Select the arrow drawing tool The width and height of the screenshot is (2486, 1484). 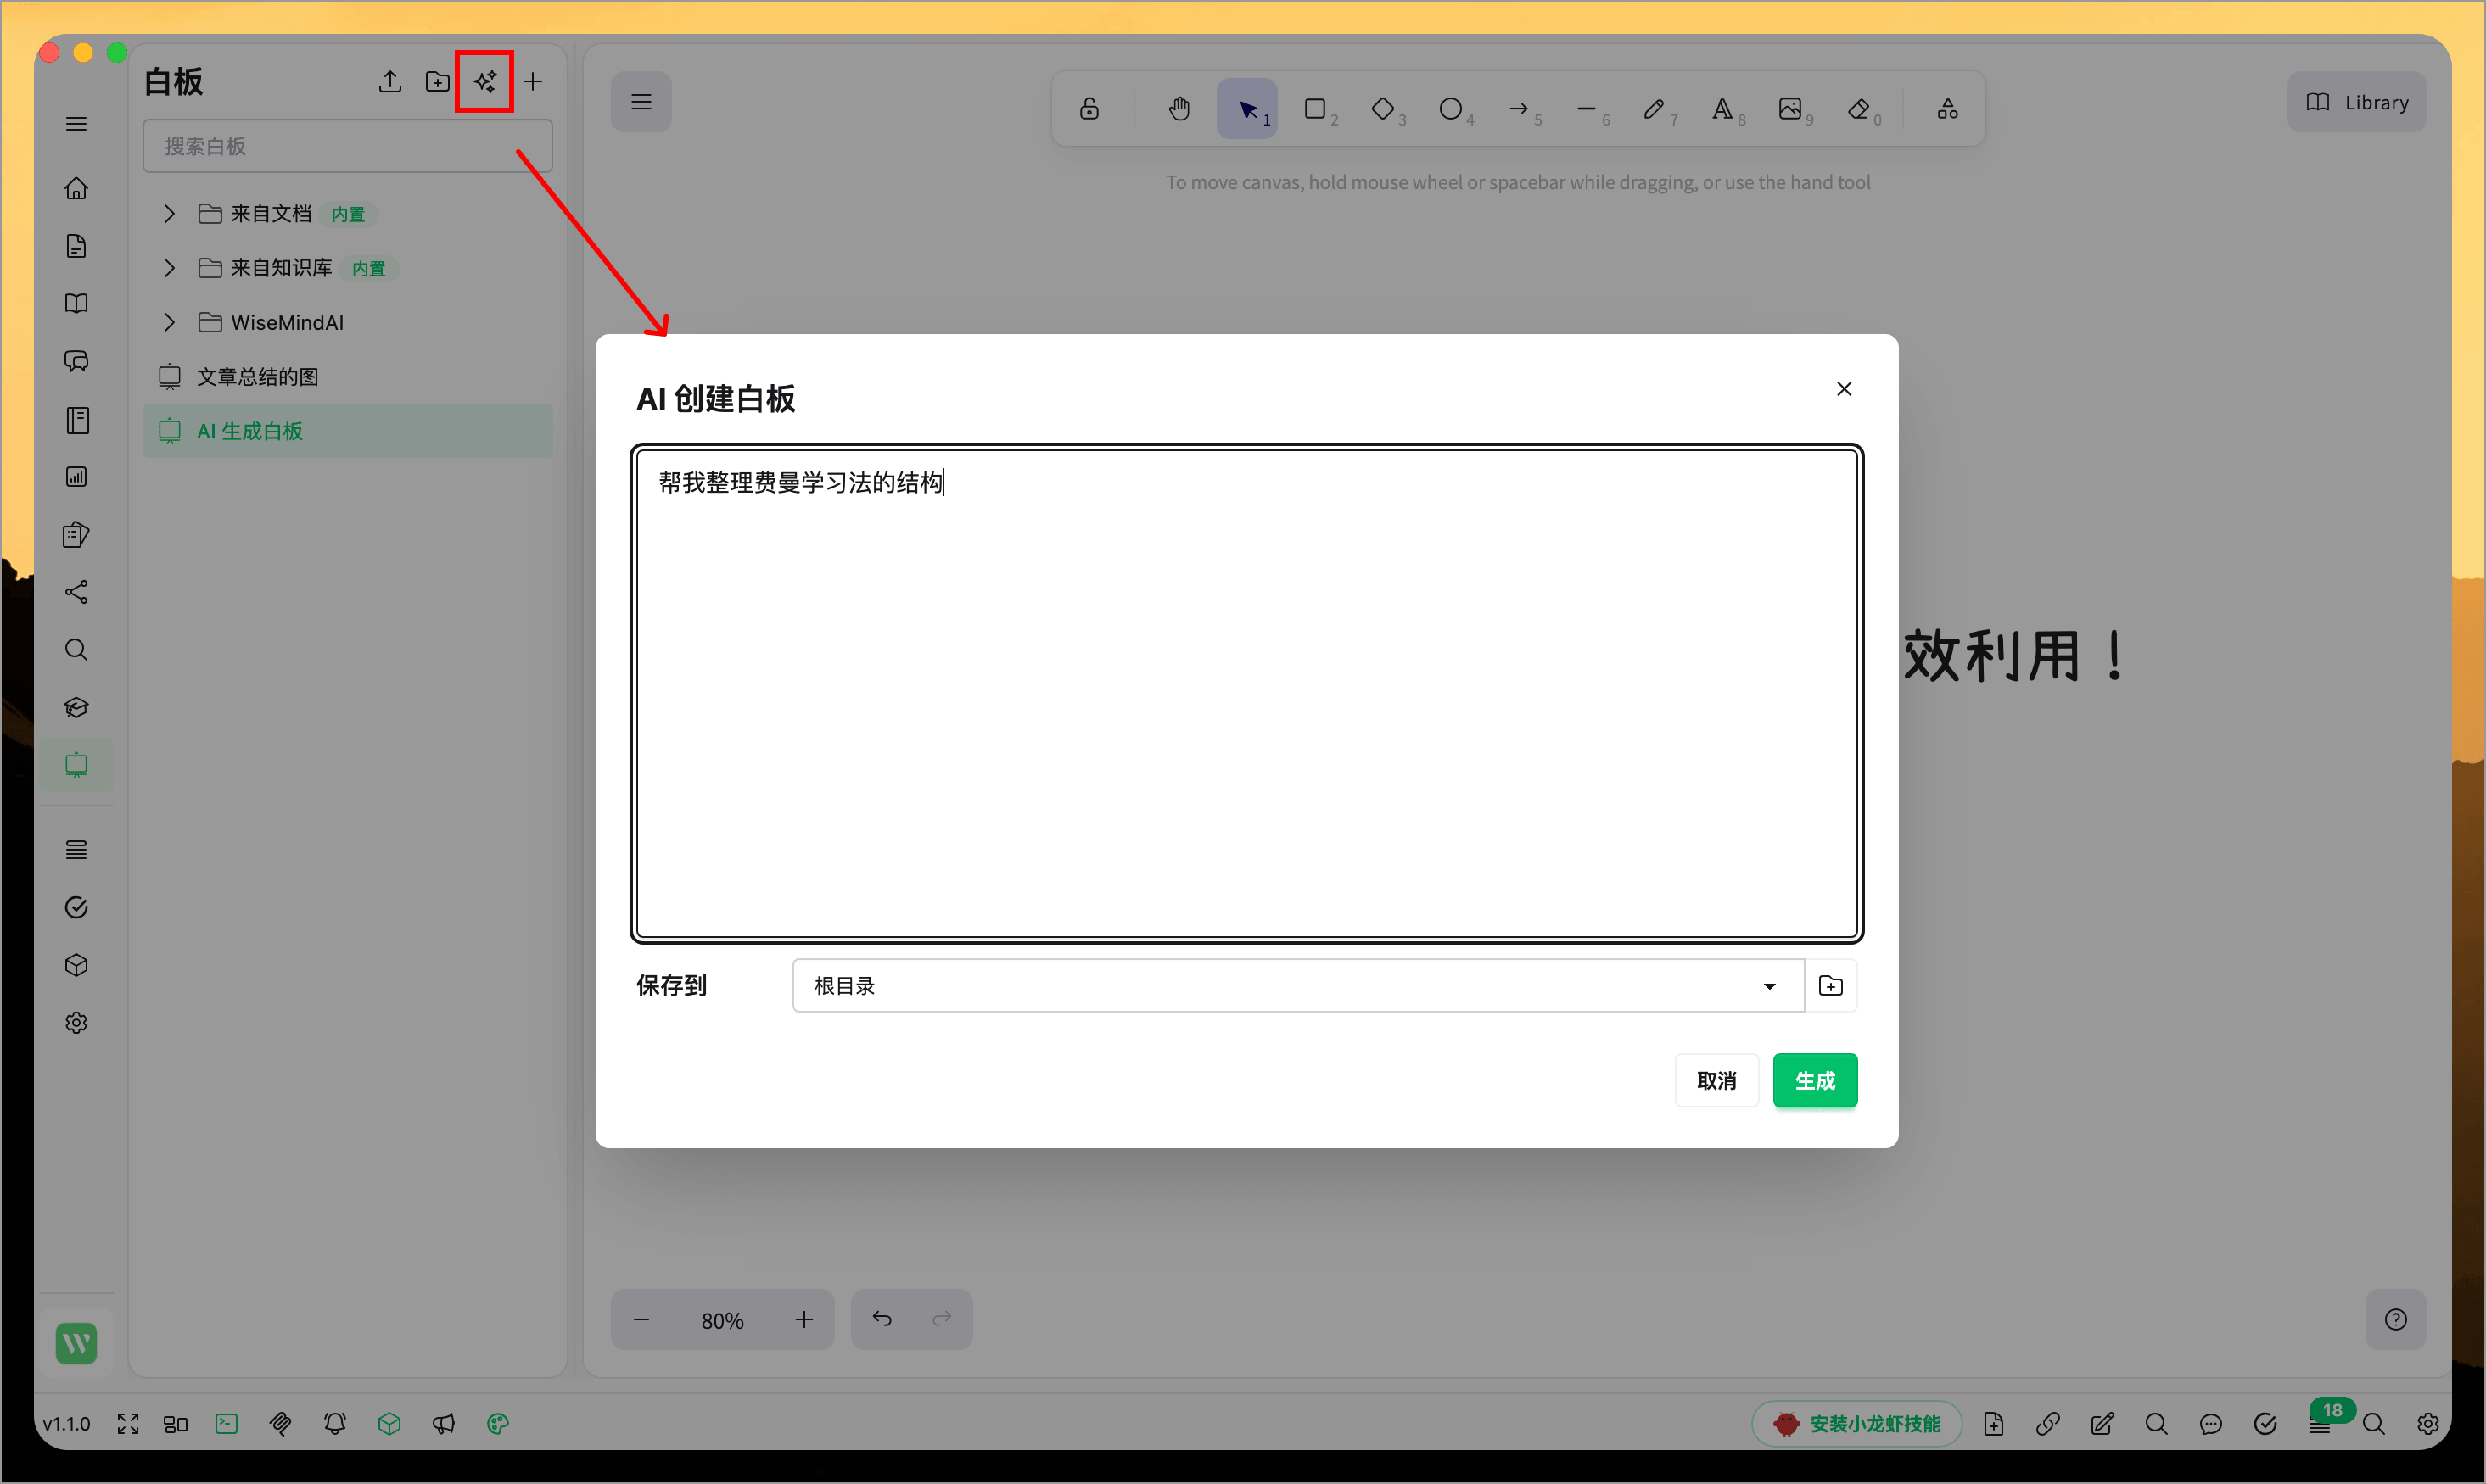click(x=1519, y=109)
